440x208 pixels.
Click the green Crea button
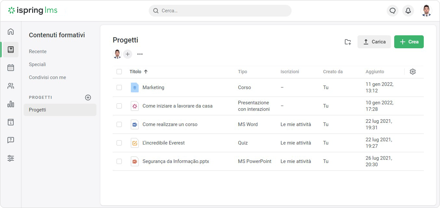[409, 42]
